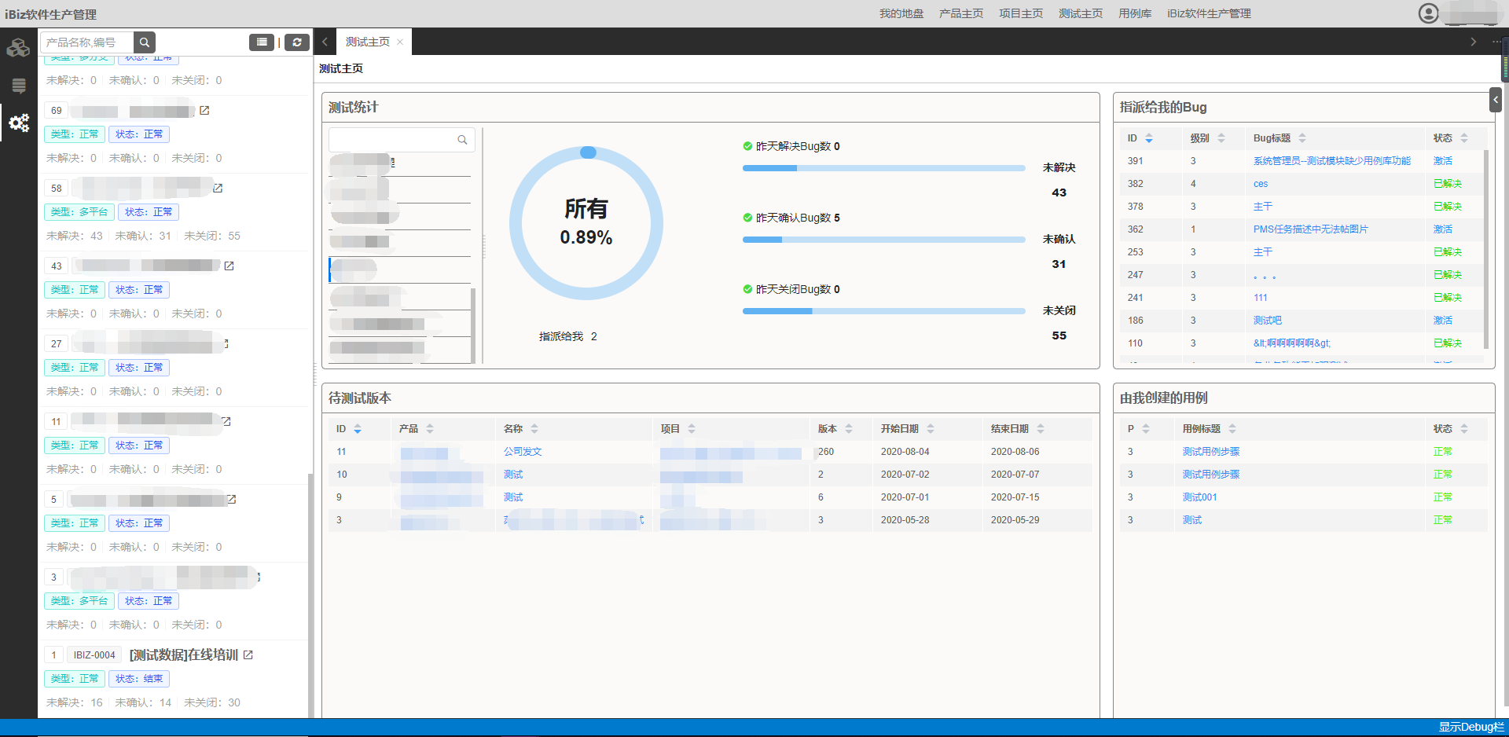This screenshot has width=1509, height=737.
Task: Click search icon in 测试统计 filter box
Action: pyautogui.click(x=462, y=140)
